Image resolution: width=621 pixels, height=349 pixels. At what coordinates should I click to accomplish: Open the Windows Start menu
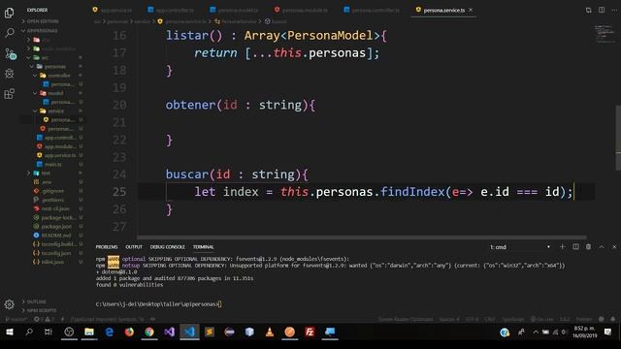click(x=9, y=332)
